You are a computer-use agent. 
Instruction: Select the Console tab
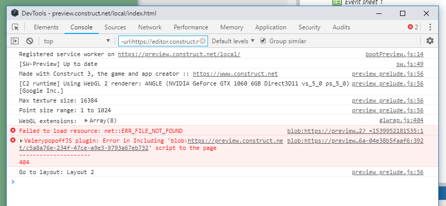(x=82, y=27)
